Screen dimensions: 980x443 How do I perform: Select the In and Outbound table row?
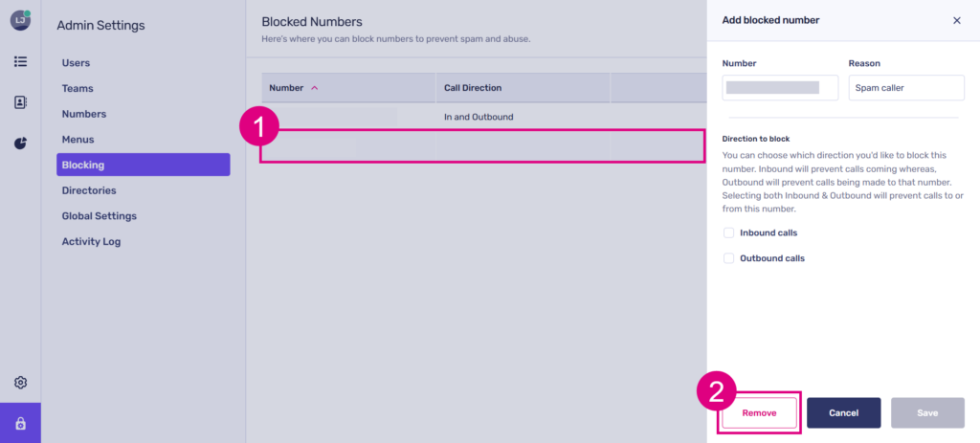tap(479, 117)
